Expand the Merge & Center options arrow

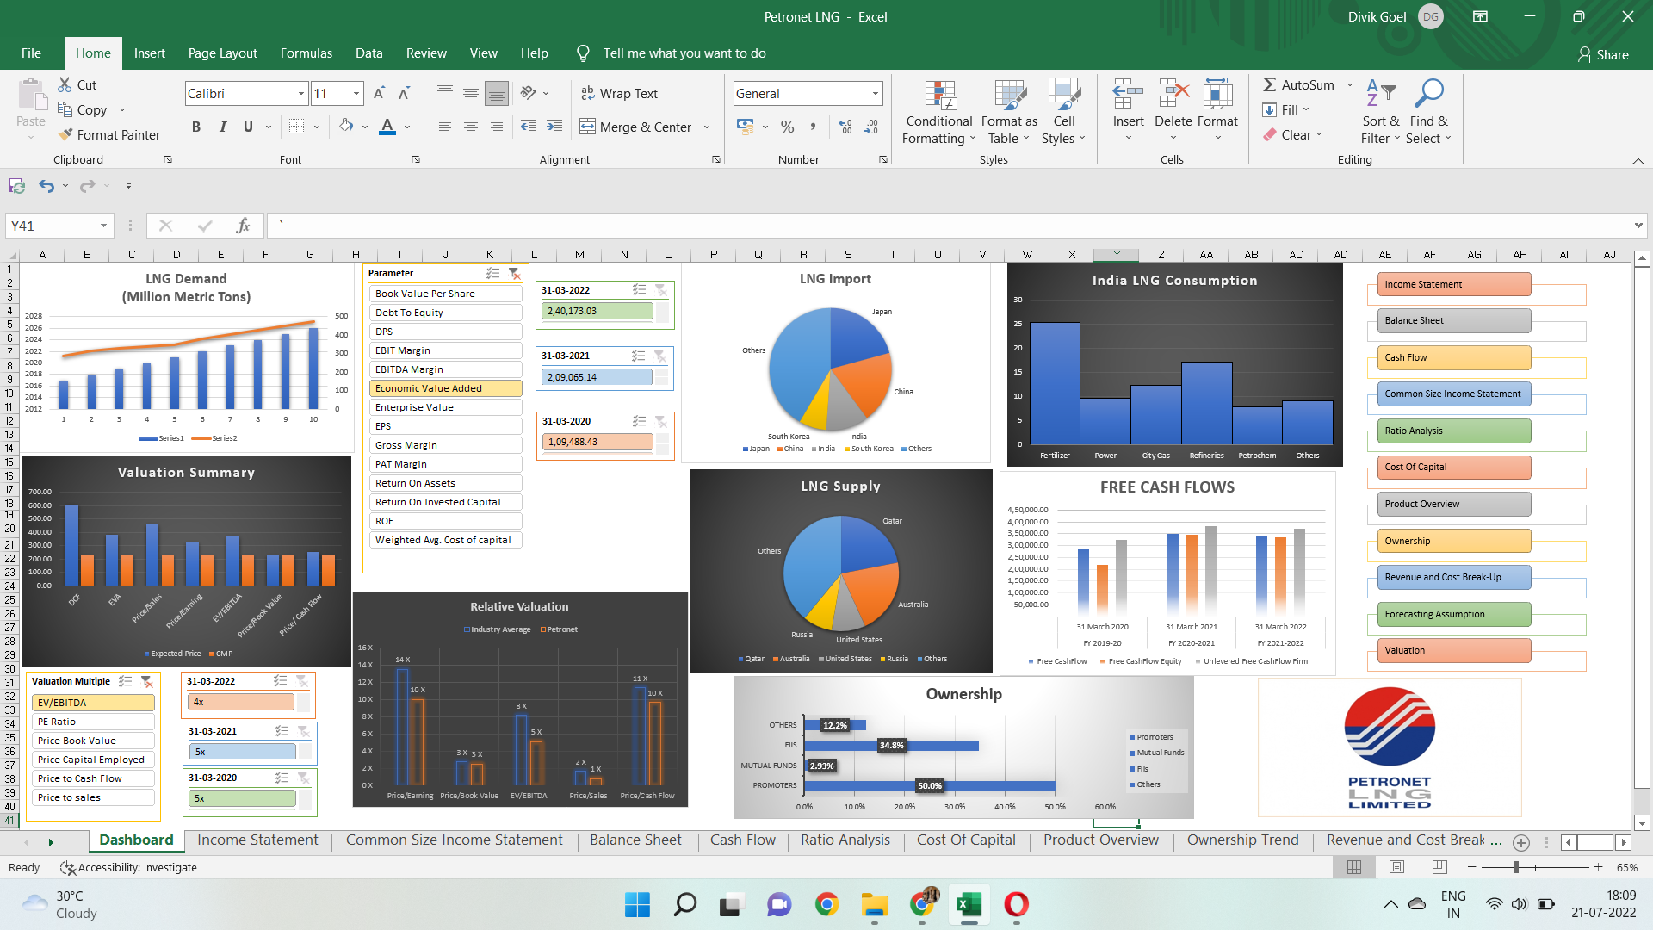click(707, 127)
